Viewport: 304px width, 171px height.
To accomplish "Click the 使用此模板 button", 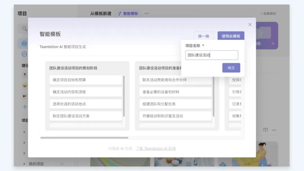I will (231, 36).
